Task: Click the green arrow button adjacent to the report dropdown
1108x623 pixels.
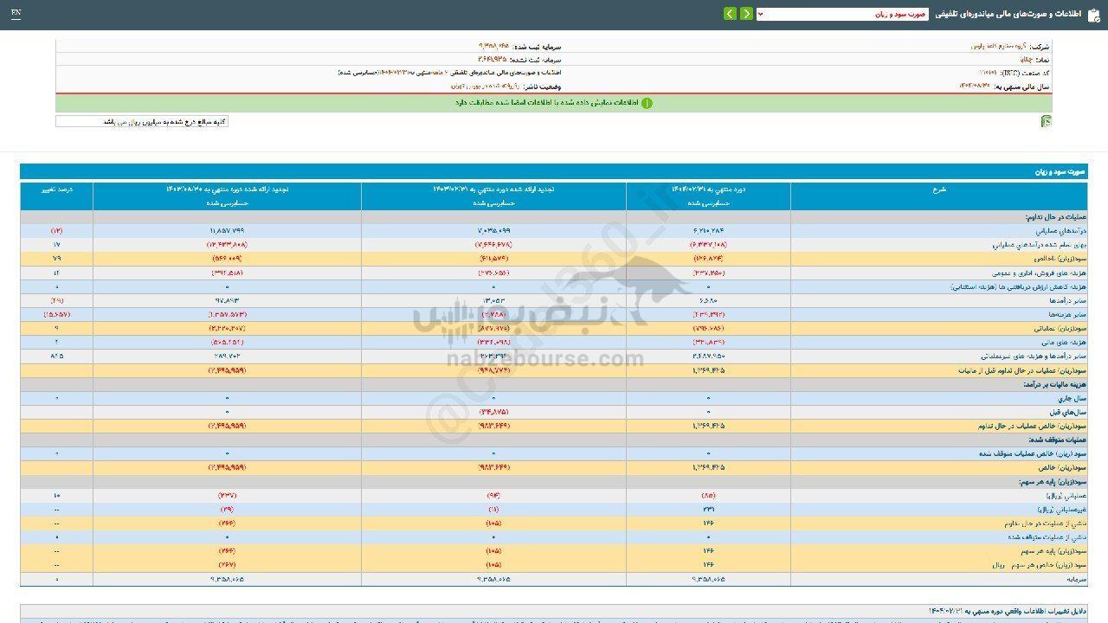Action: point(745,14)
